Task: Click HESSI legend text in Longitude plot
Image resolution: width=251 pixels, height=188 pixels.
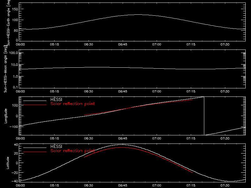Action: (x=56, y=99)
